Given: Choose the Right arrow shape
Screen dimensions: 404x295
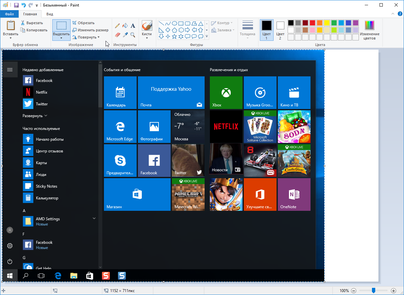Looking at the screenshot, I should click(x=188, y=30).
